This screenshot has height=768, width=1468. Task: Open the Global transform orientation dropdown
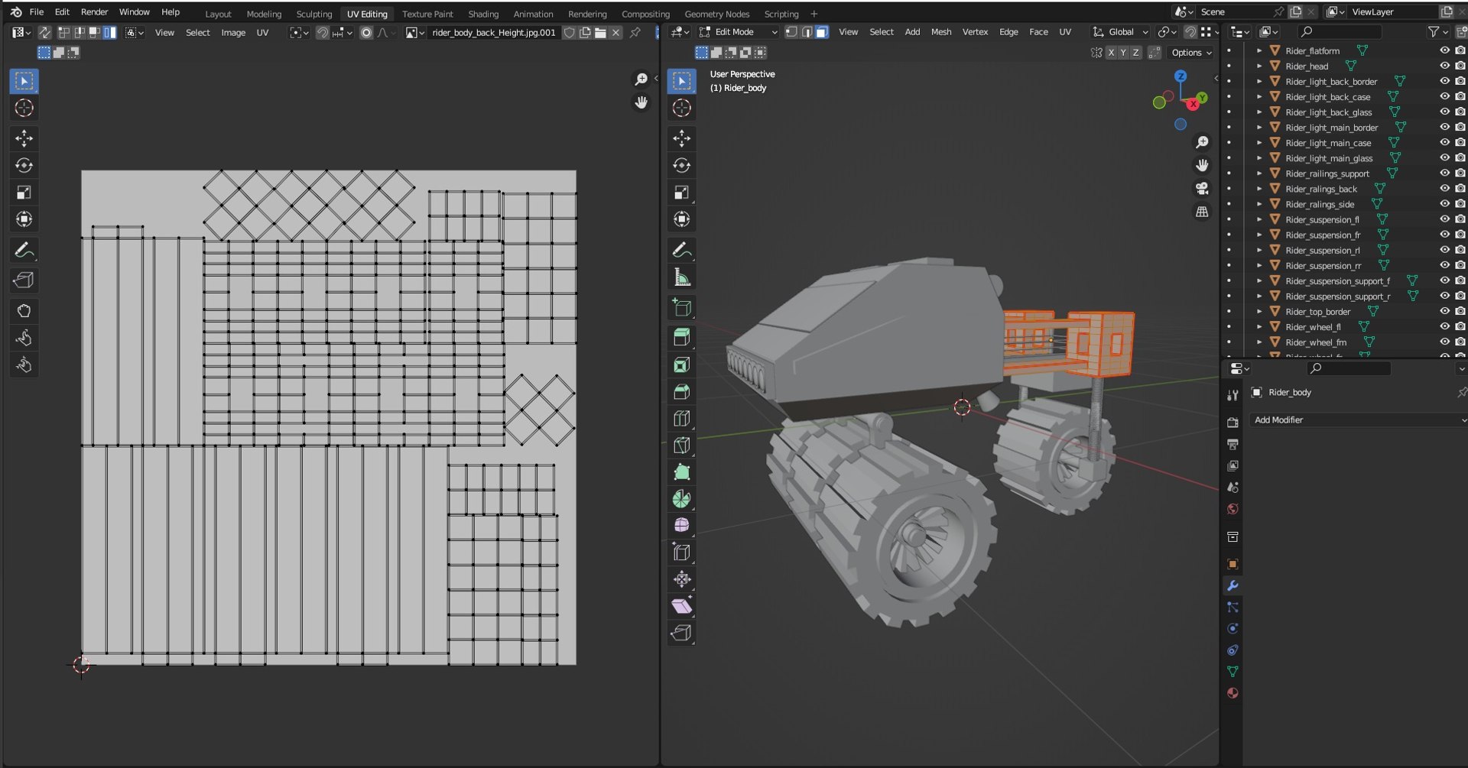pos(1120,32)
